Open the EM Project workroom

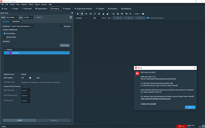tap(27, 9)
